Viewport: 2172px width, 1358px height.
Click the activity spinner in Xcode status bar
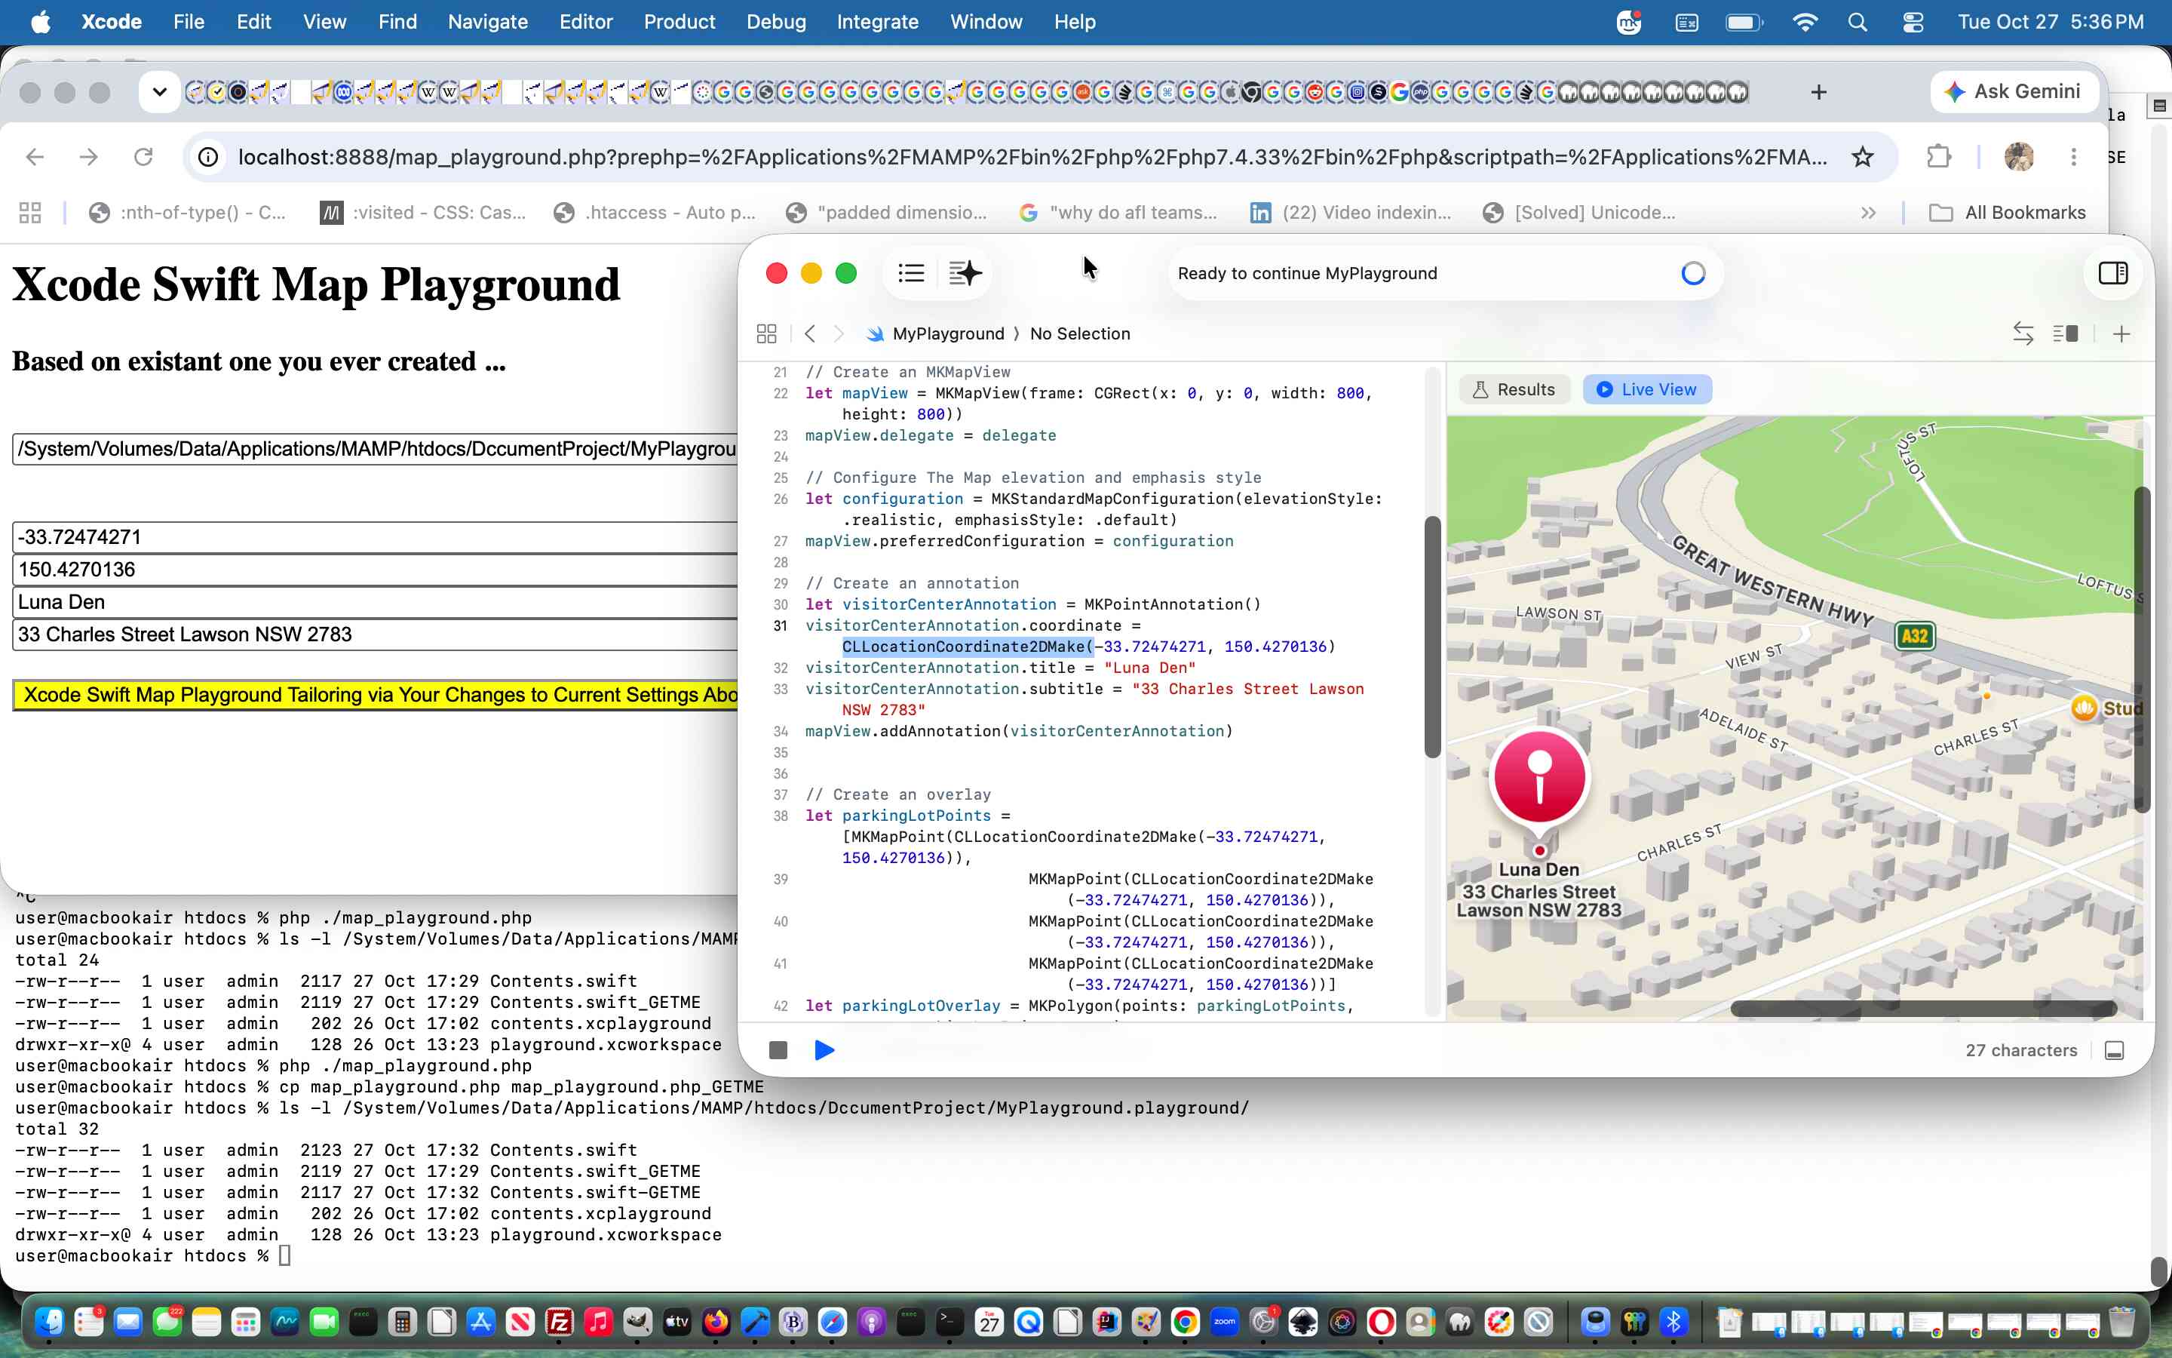[1692, 273]
